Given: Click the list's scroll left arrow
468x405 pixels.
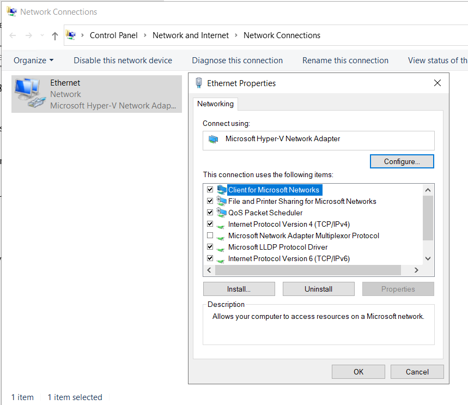Looking at the screenshot, I should click(x=209, y=270).
